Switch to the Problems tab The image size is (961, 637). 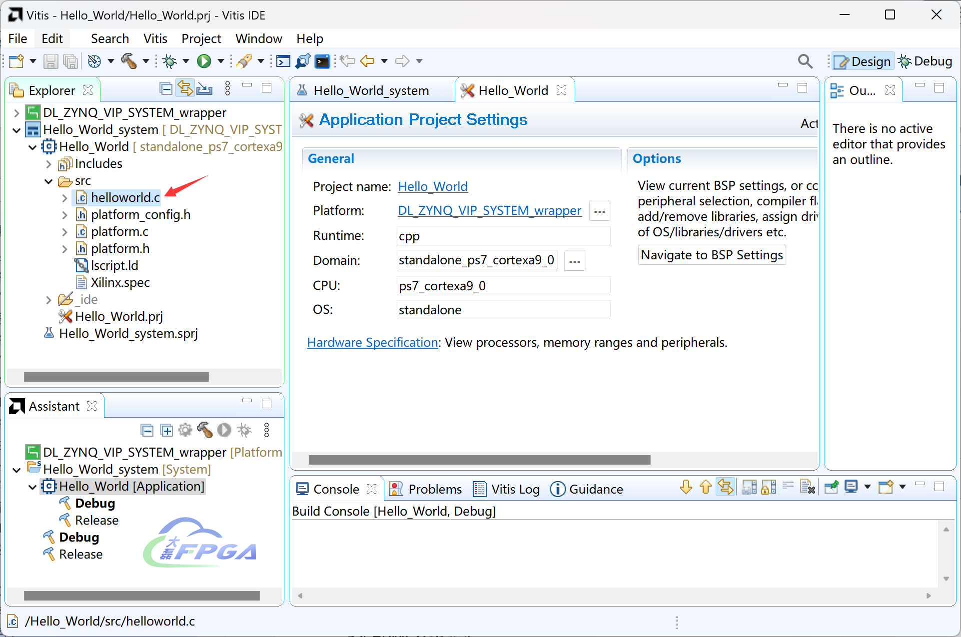coord(426,489)
